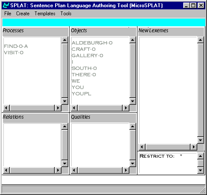The height and width of the screenshot is (195, 207).
Task: Click the Processes list scroll-up arrow
Action: tap(65, 40)
